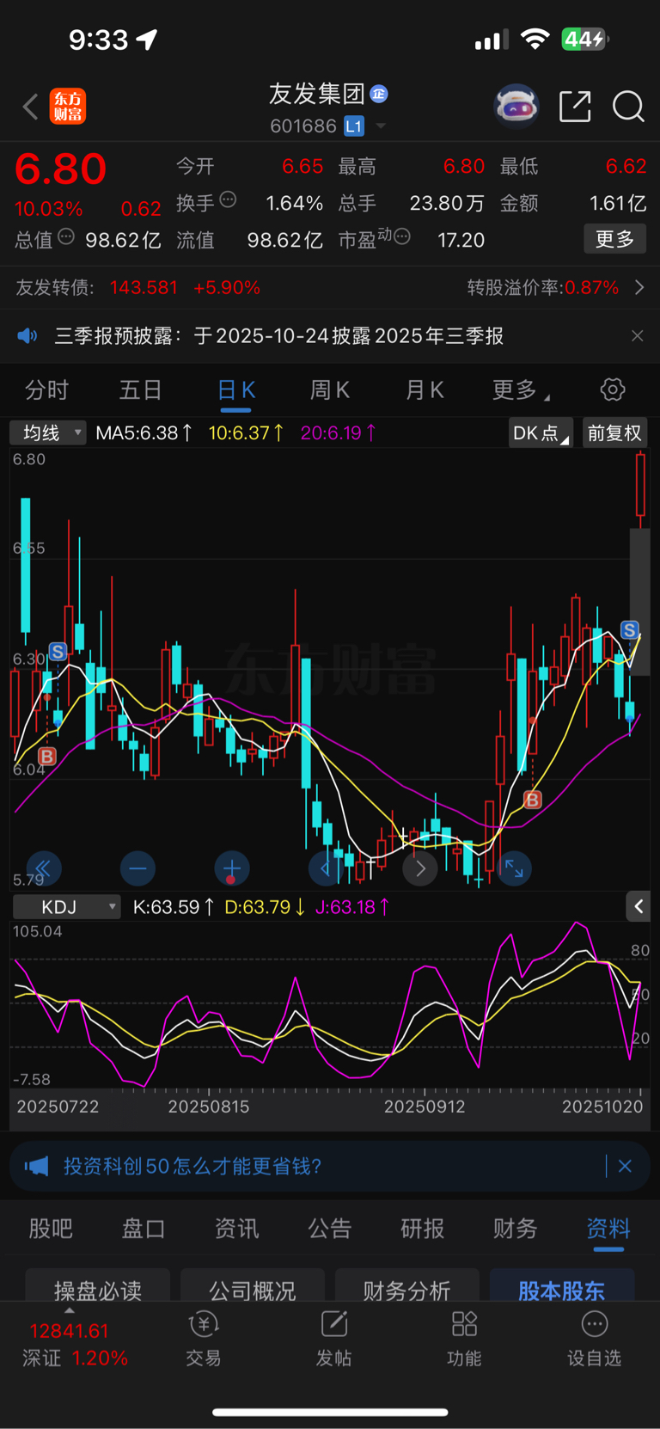
Task: Switch to the 周K chart tab
Action: click(x=330, y=390)
